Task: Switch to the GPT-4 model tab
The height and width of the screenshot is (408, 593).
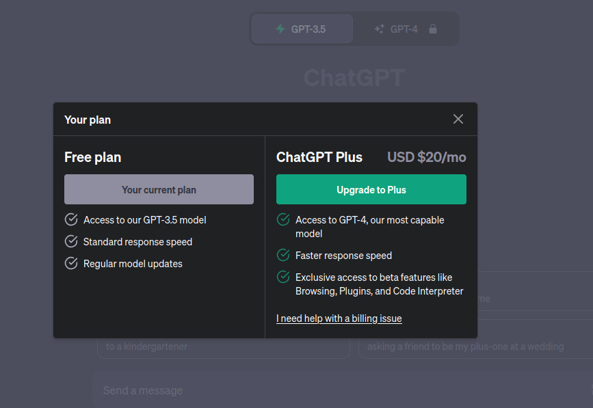Action: [x=404, y=28]
